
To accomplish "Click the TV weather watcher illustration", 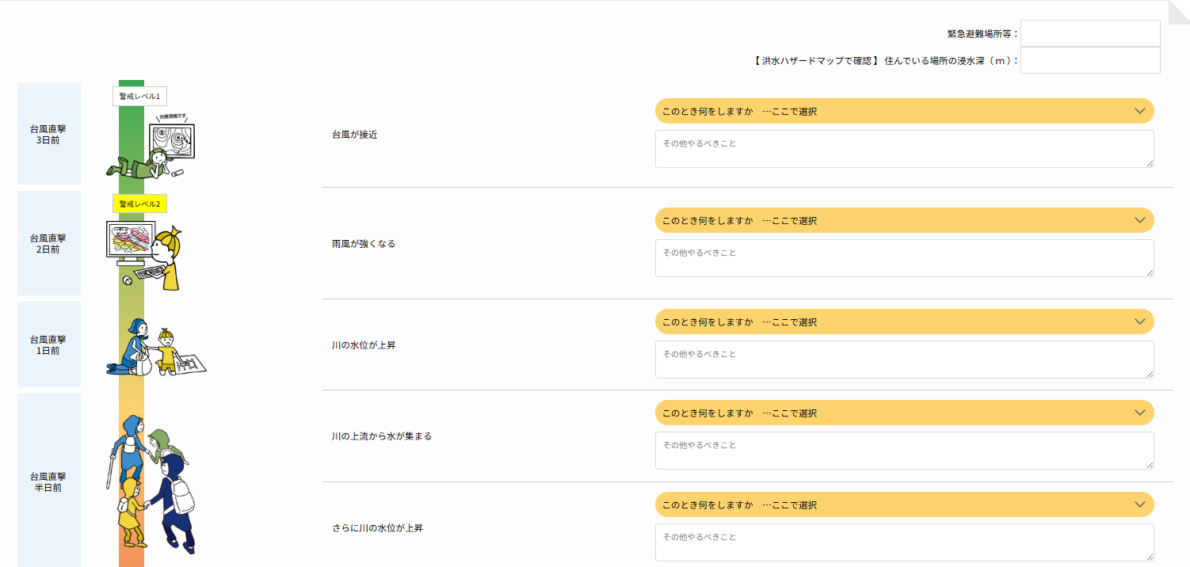I will tap(152, 147).
